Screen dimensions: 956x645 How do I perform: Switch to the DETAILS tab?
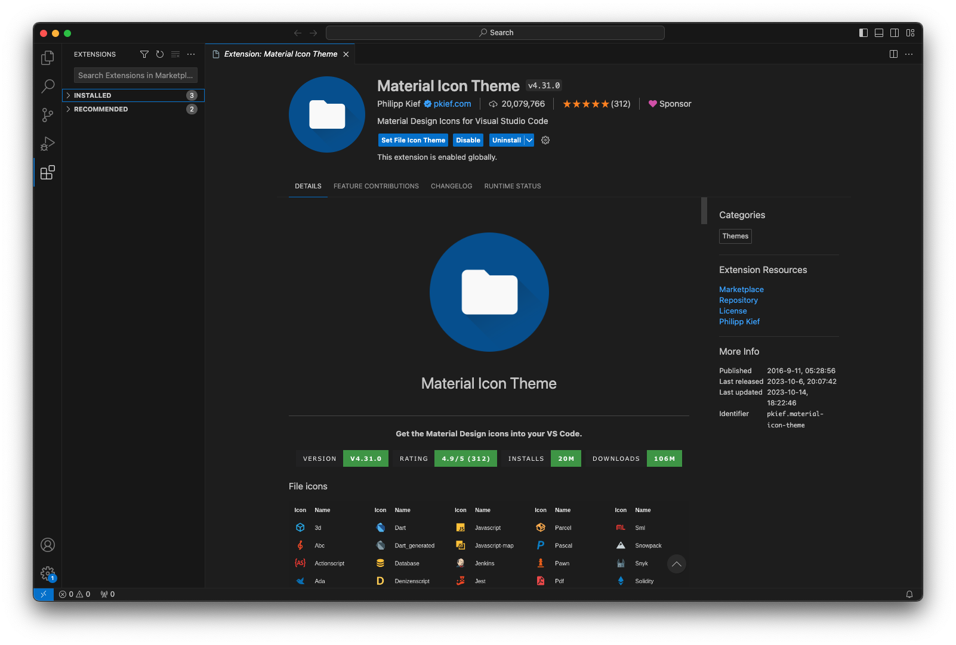click(x=308, y=186)
